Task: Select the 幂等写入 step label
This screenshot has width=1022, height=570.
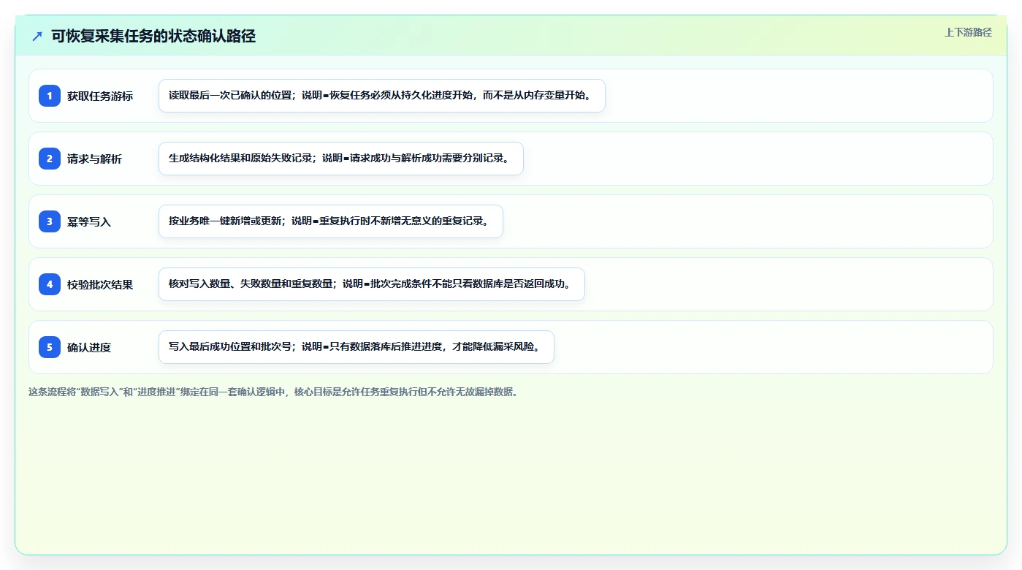Action: [89, 221]
